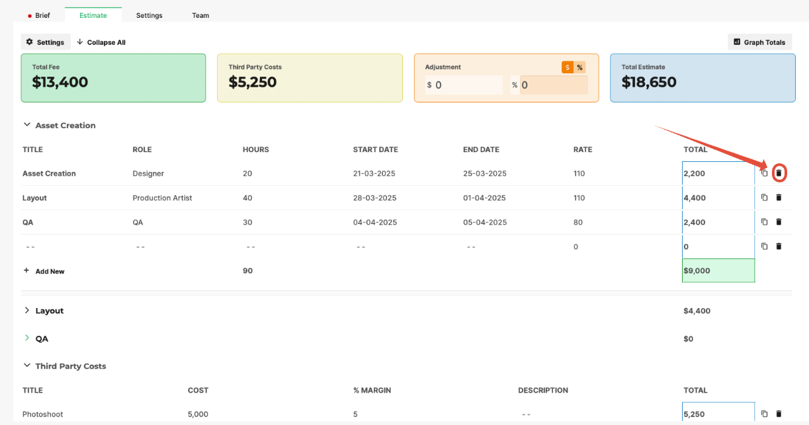Screen dimensions: 809x425
Task: Expand the Layout section
Action: coord(27,310)
